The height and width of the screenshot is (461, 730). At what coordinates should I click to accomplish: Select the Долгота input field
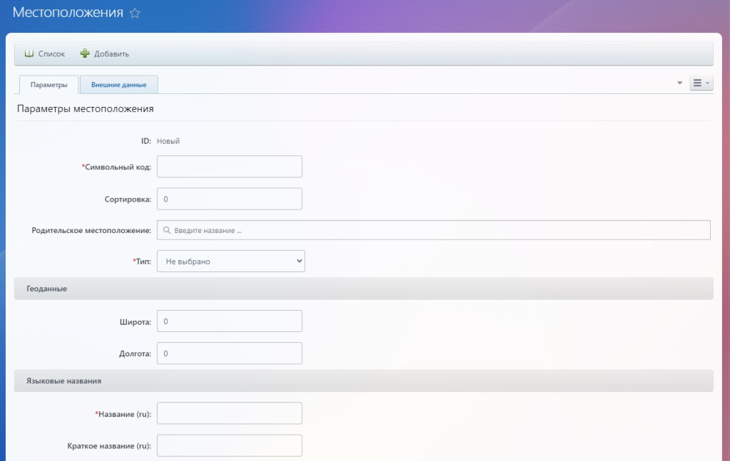pyautogui.click(x=229, y=353)
